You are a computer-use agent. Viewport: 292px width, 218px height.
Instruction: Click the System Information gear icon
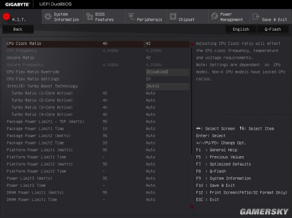pyautogui.click(x=48, y=17)
